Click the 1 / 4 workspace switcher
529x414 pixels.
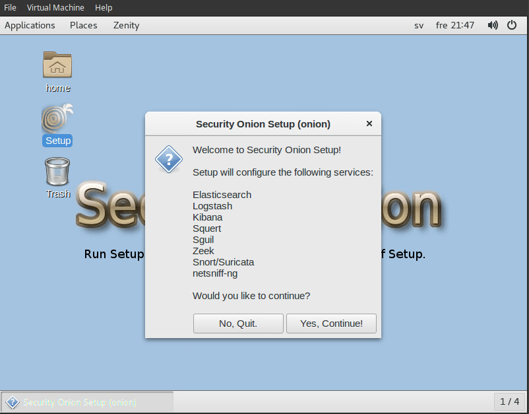click(509, 401)
